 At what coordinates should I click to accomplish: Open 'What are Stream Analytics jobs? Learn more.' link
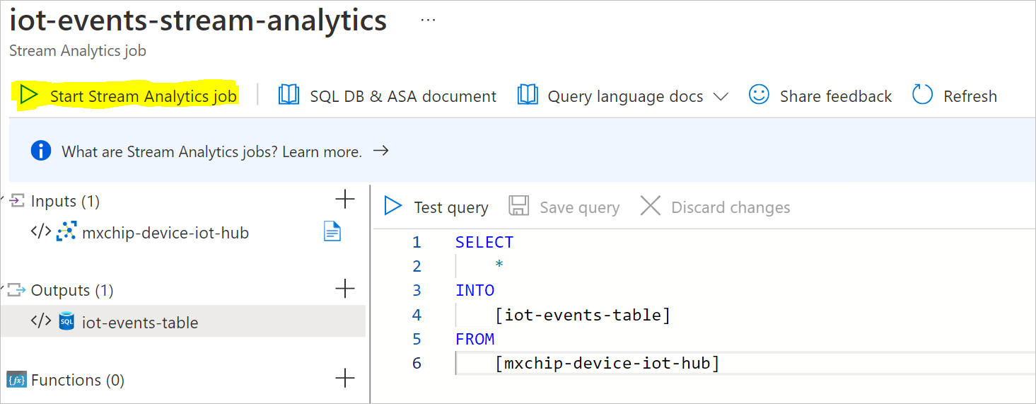(212, 151)
